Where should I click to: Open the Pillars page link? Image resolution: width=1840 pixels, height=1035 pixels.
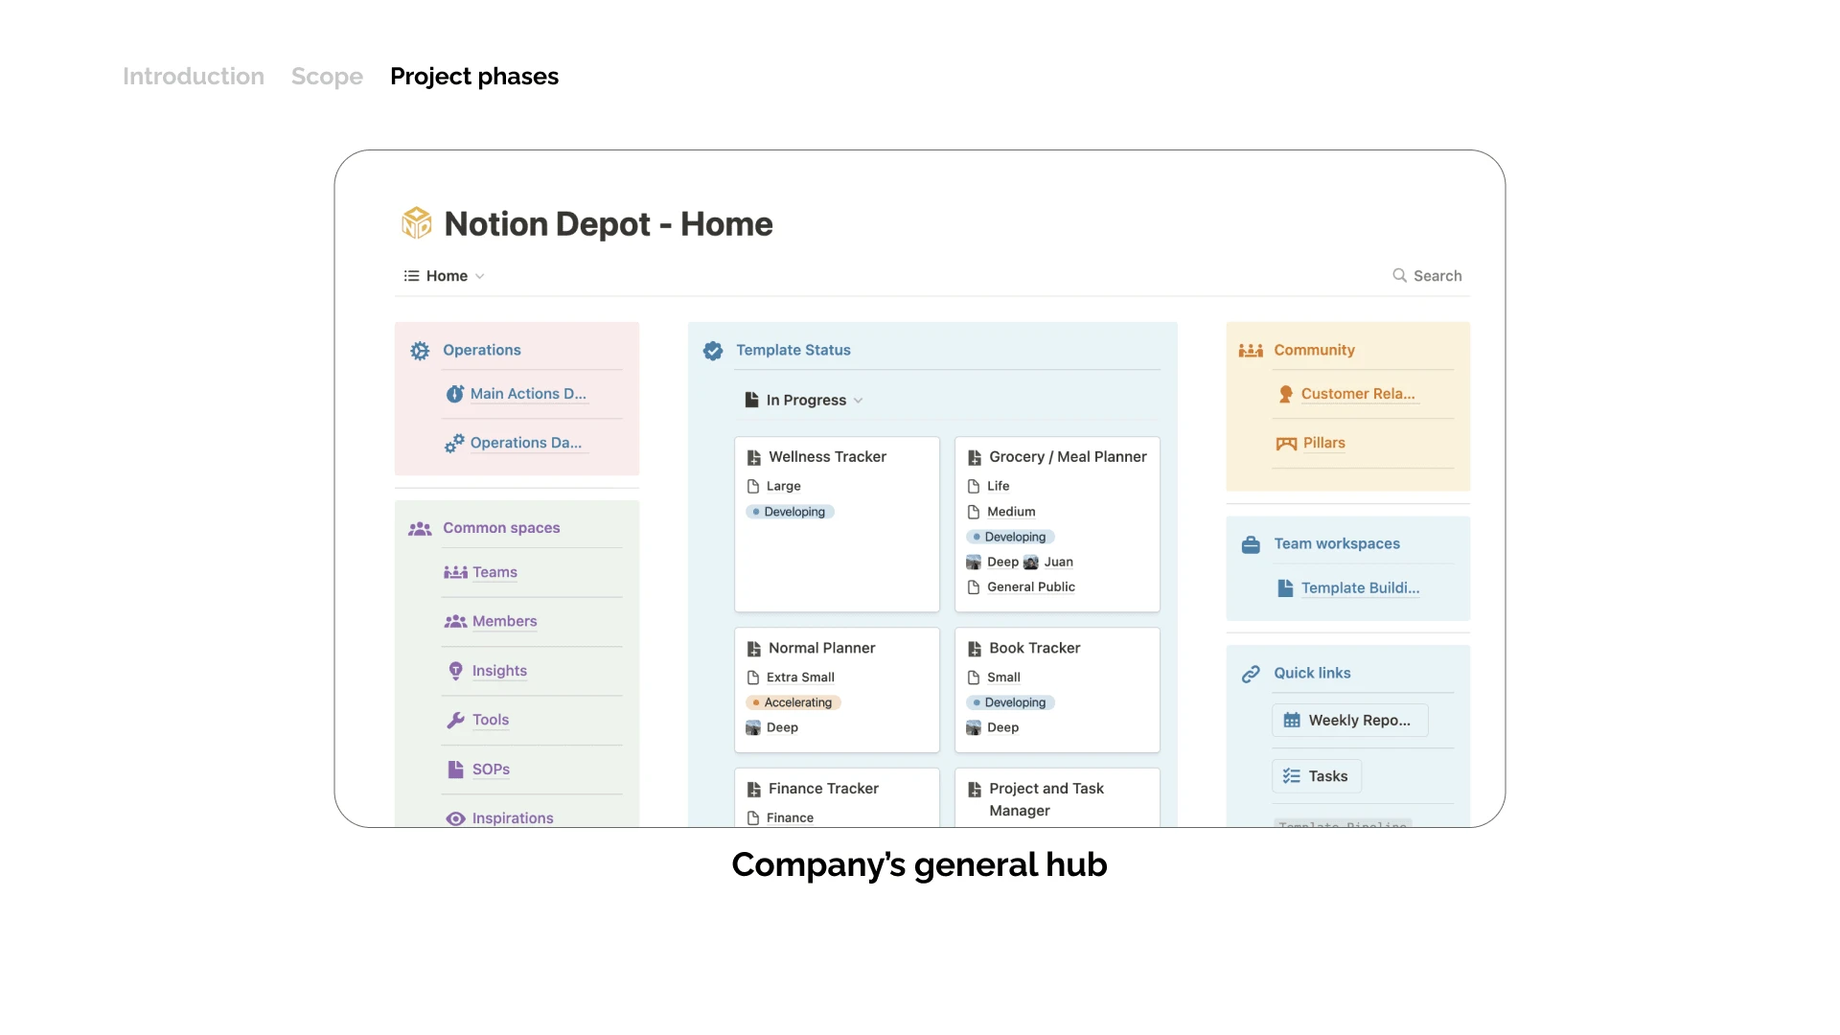(1323, 443)
